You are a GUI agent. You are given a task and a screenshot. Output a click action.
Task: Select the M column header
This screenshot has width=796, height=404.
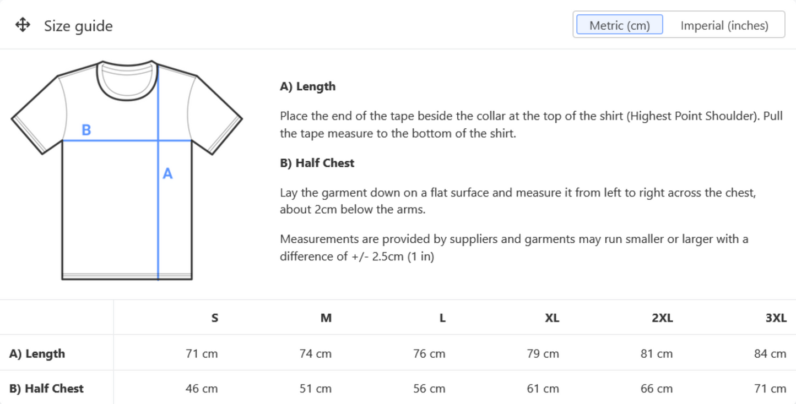pyautogui.click(x=326, y=318)
